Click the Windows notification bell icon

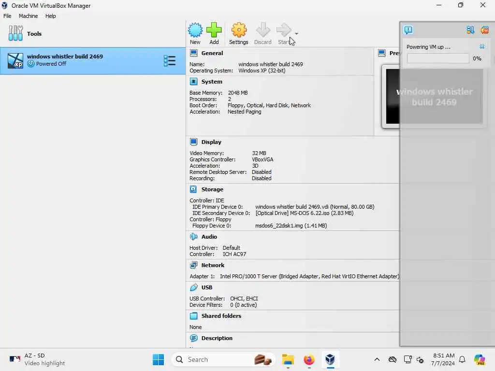click(462, 359)
